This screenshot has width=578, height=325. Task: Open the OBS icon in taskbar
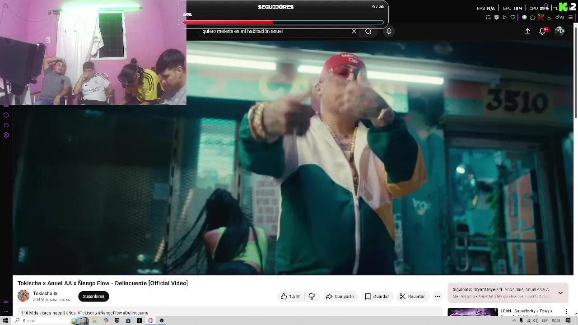tap(162, 320)
